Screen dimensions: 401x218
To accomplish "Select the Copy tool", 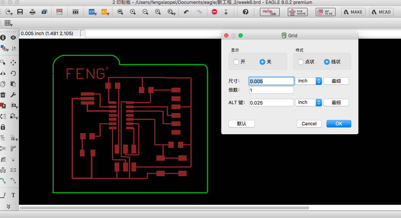I will click(3, 84).
